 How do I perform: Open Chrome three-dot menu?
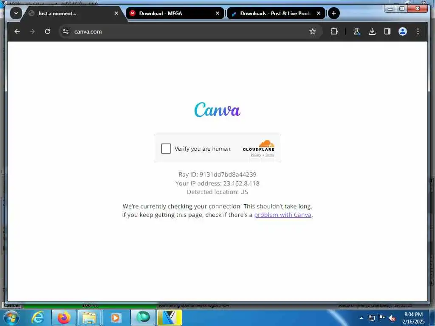coord(418,31)
